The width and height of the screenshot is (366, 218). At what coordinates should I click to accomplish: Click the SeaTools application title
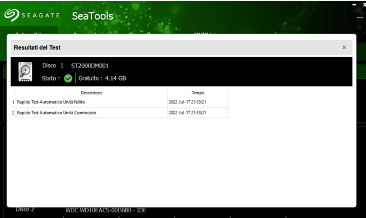[x=93, y=16]
